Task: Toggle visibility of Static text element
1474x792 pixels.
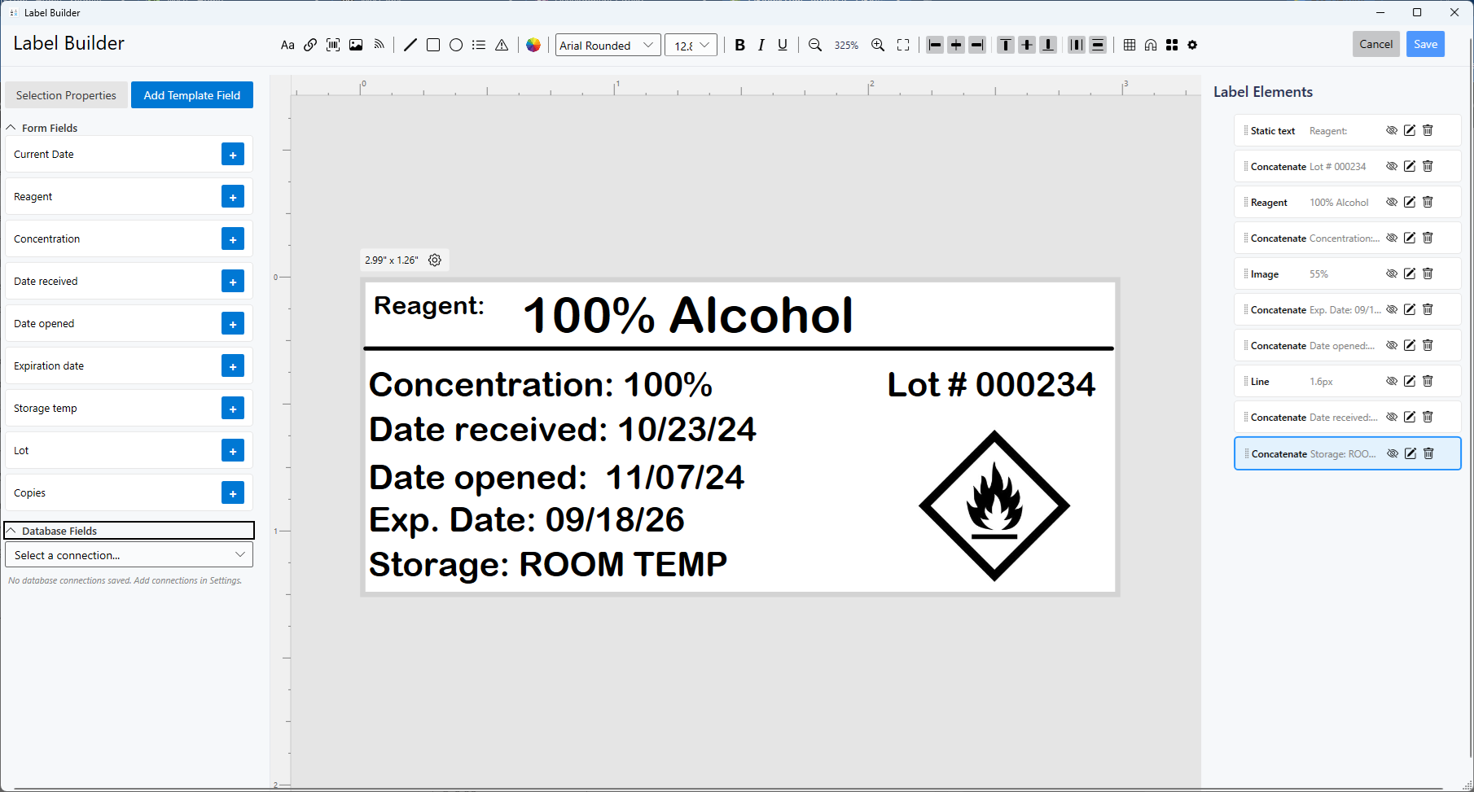Action: point(1392,130)
